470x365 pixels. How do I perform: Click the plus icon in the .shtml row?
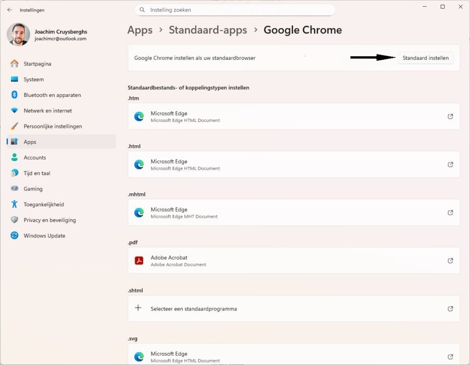pyautogui.click(x=138, y=308)
